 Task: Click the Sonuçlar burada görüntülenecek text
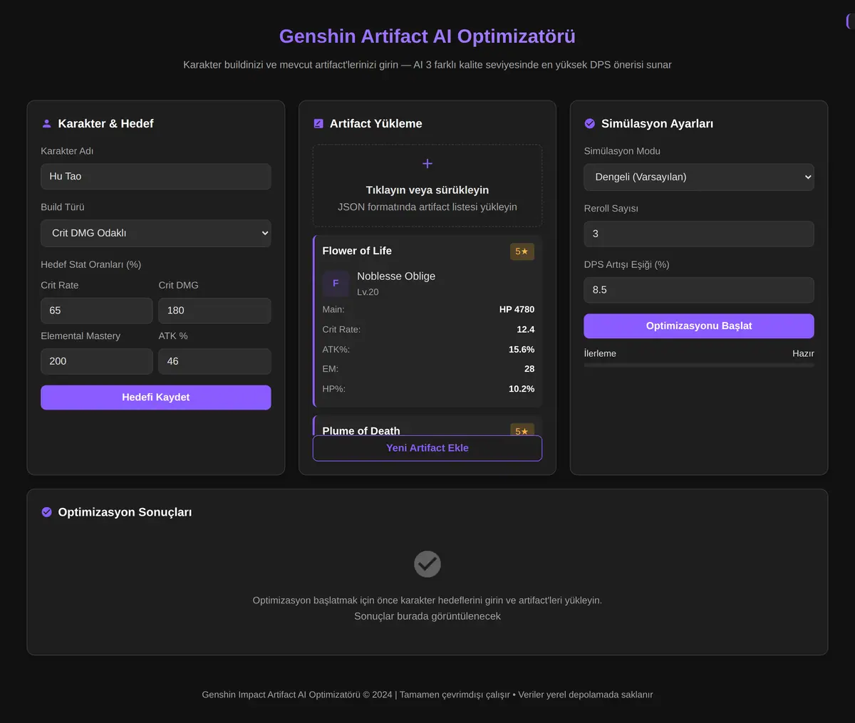427,616
